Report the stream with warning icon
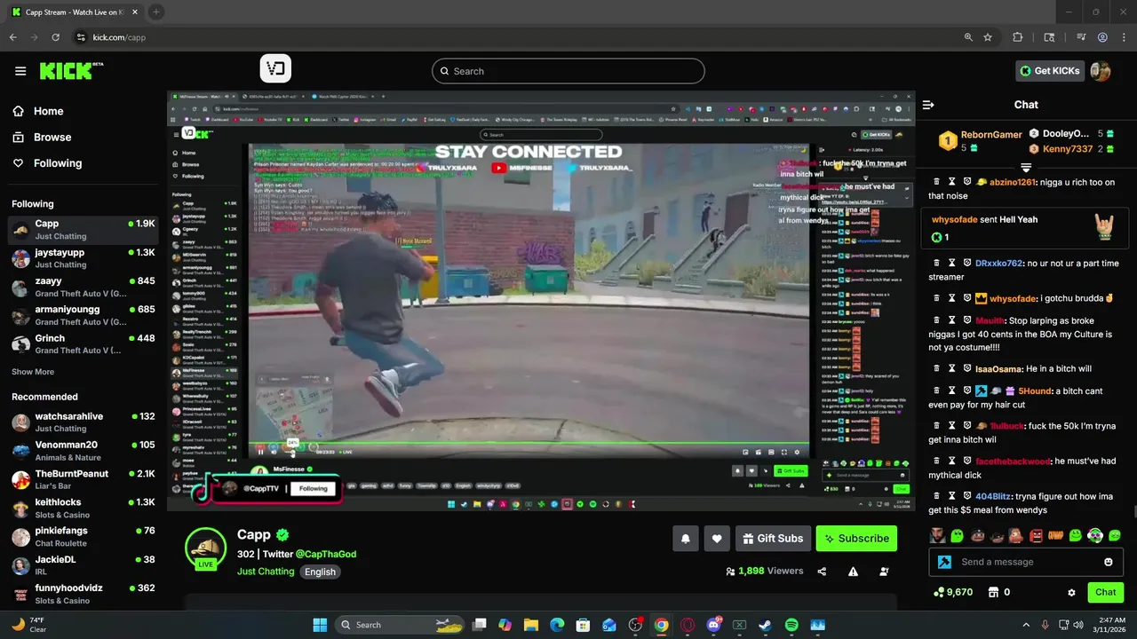This screenshot has width=1137, height=639. pyautogui.click(x=853, y=572)
